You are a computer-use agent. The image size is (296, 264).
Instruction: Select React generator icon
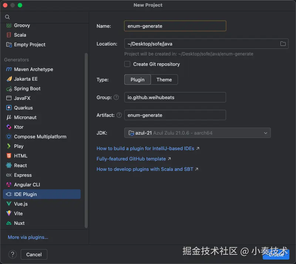click(x=9, y=166)
